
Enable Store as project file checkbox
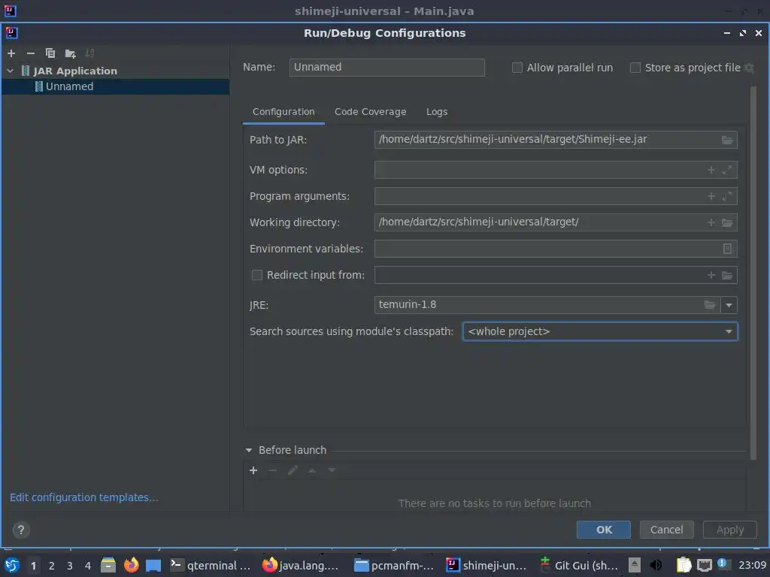635,68
